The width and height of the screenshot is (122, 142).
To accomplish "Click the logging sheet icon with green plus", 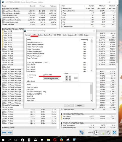I will click(x=102, y=133).
